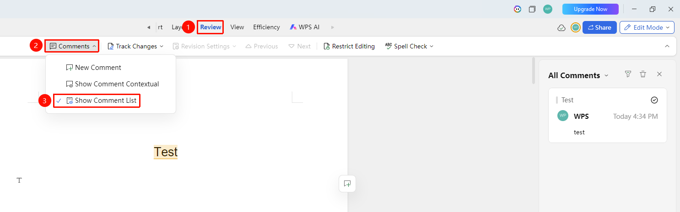Open the Efficiency tab

point(266,27)
